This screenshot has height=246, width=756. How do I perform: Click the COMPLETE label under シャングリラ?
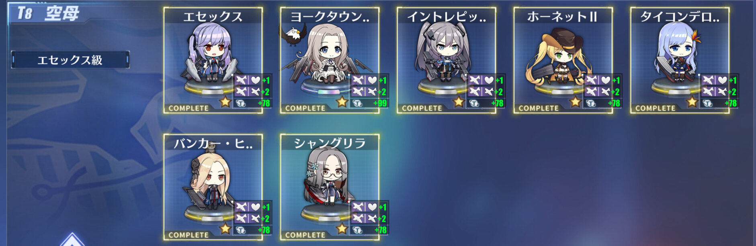305,235
